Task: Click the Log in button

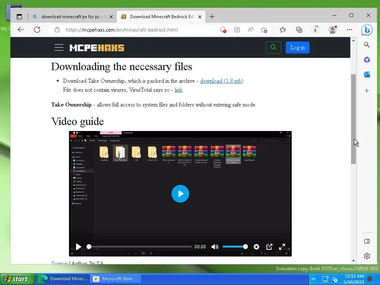Action: click(x=297, y=47)
